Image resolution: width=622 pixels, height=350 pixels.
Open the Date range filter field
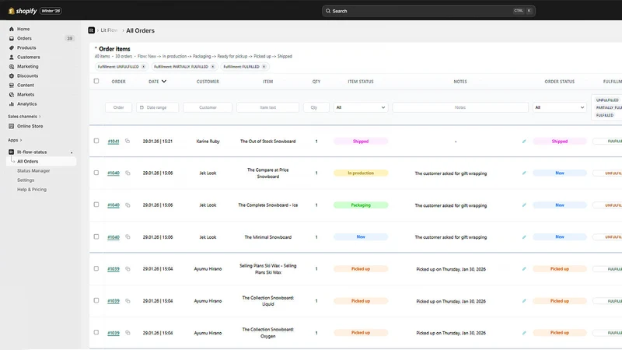click(x=157, y=107)
